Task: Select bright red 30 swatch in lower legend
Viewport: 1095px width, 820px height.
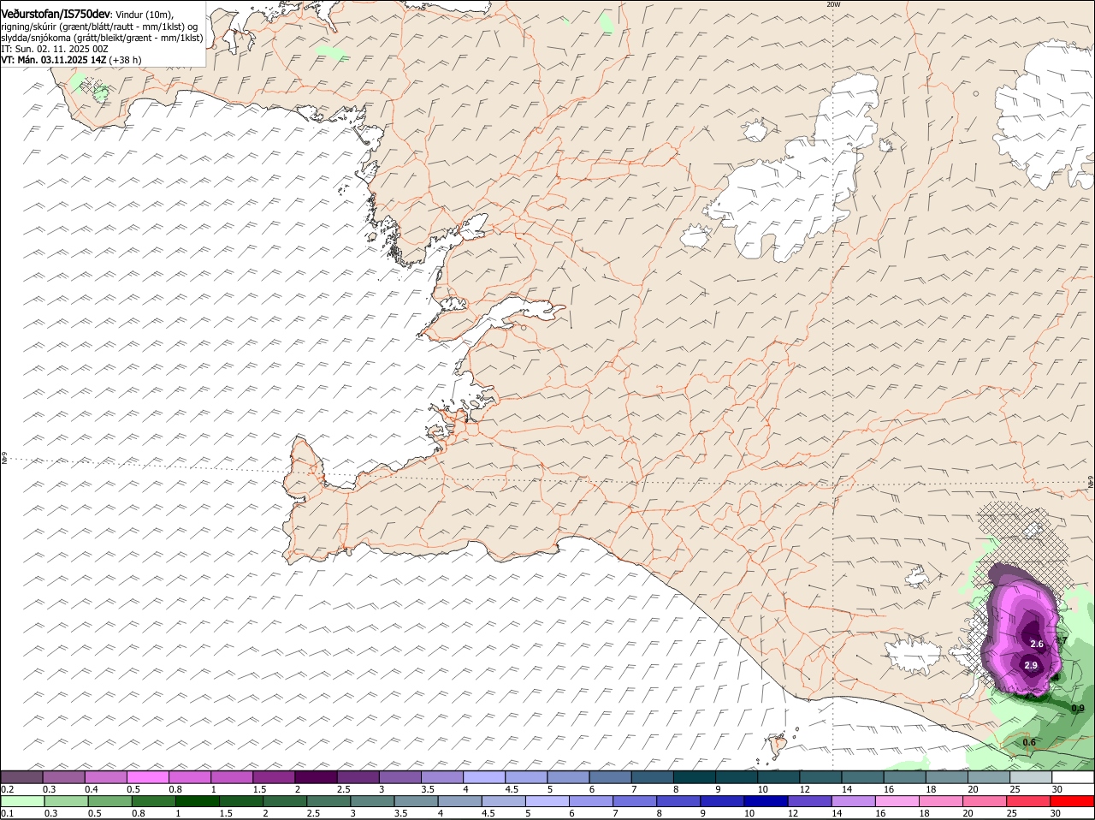Action: tap(1073, 801)
